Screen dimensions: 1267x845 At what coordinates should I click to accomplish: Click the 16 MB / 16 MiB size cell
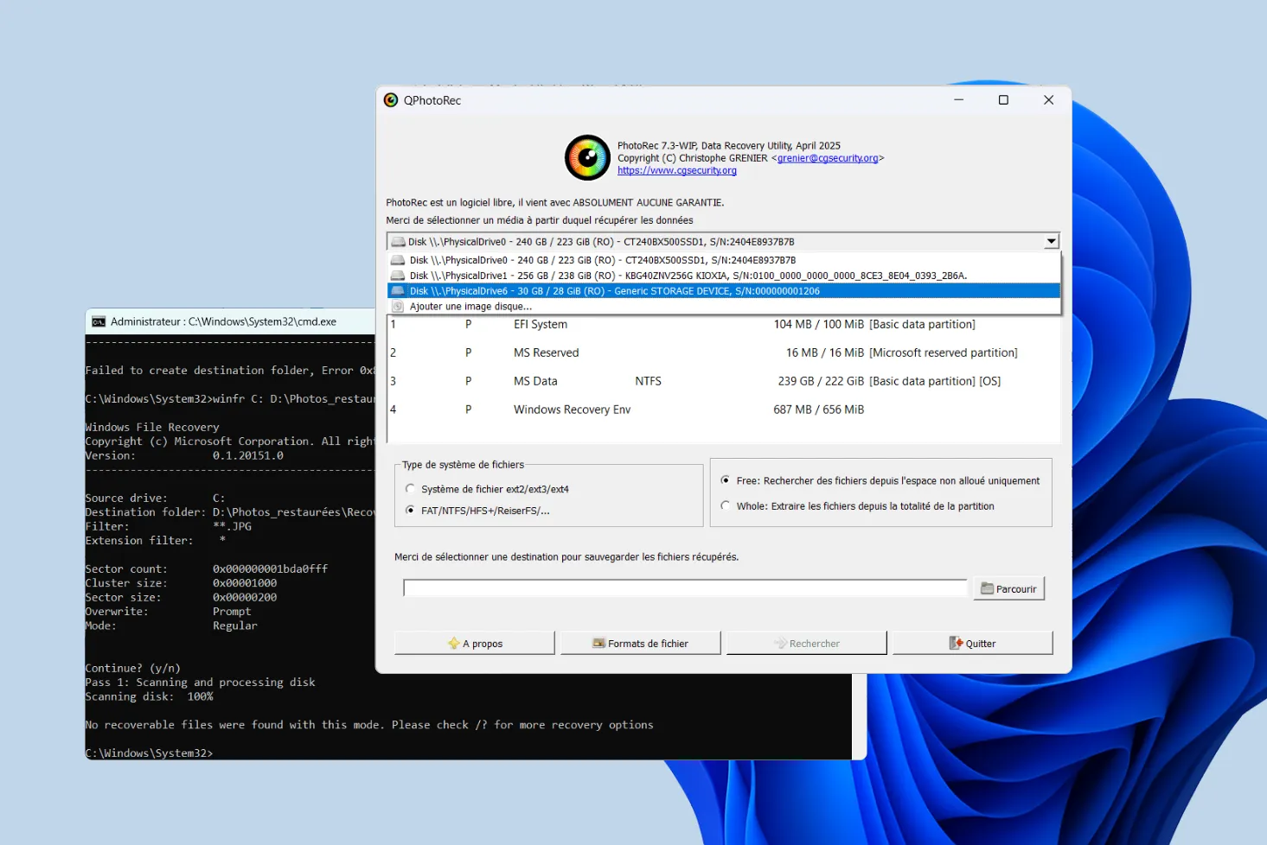click(x=825, y=353)
